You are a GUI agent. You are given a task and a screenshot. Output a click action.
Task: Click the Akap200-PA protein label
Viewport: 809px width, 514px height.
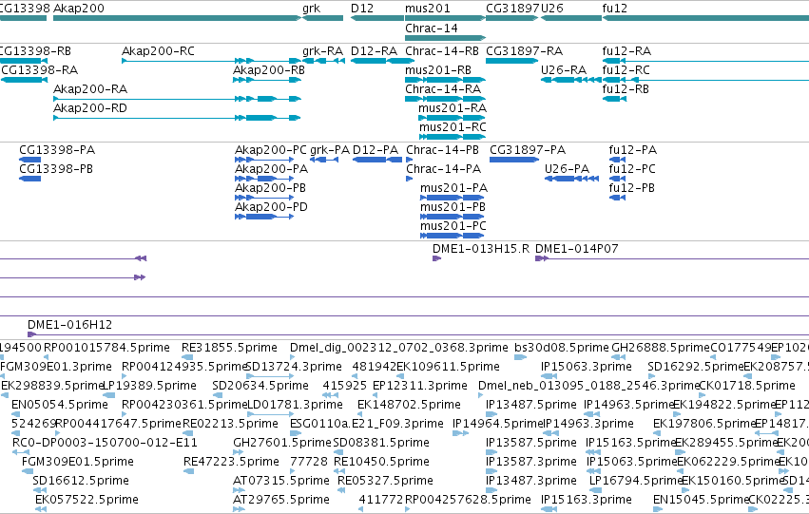(x=271, y=169)
